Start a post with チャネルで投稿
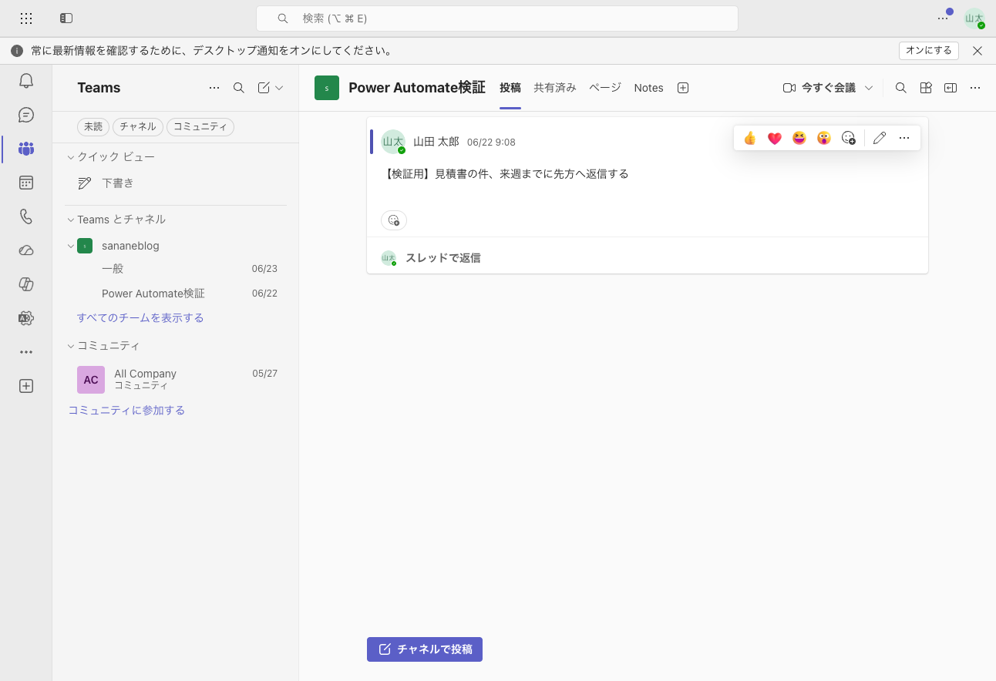 pyautogui.click(x=425, y=649)
